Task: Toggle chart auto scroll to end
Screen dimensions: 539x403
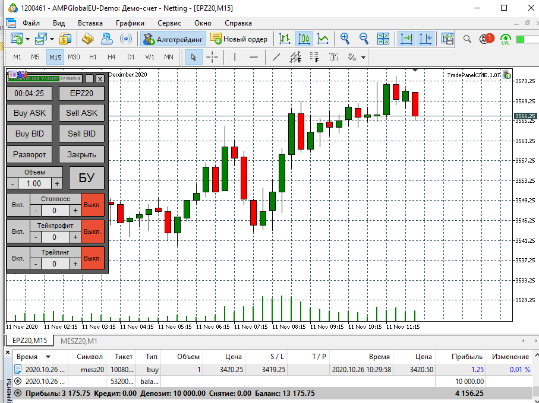Action: point(406,39)
